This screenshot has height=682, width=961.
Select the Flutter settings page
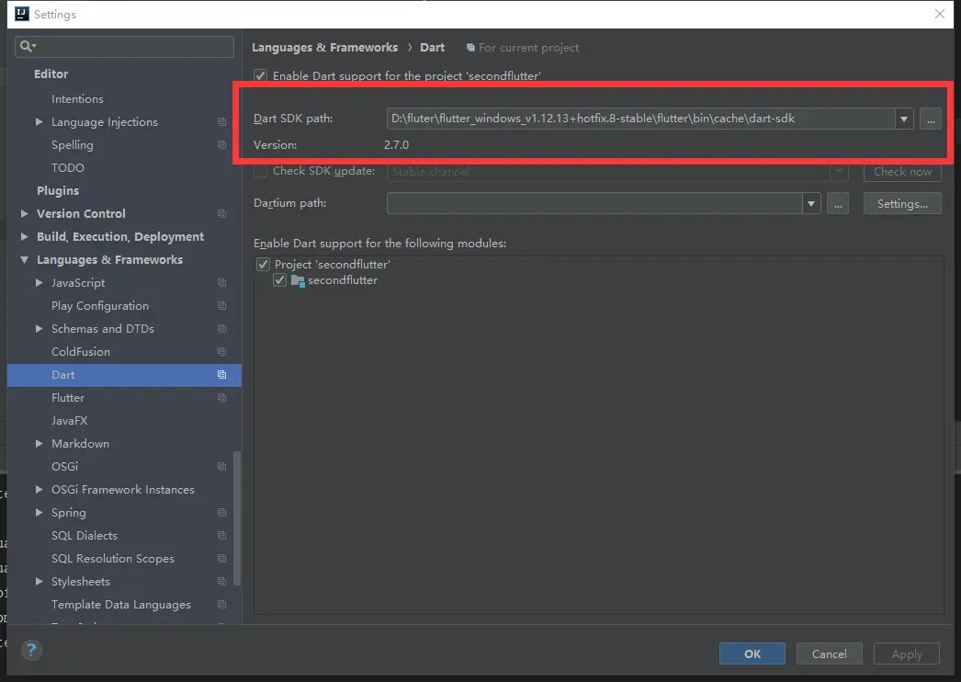click(x=68, y=397)
